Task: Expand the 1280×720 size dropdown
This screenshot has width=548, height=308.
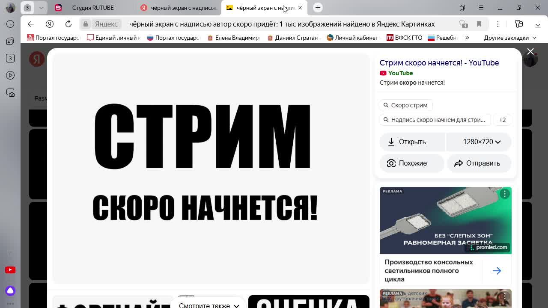Action: pos(479,142)
